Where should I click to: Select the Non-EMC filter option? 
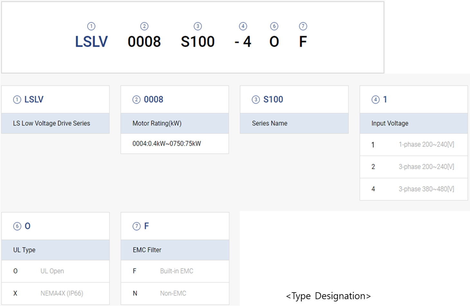coord(175,293)
